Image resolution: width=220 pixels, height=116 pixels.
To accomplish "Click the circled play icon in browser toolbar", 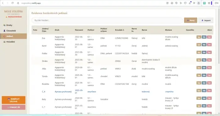I will pyautogui.click(x=176, y=3).
